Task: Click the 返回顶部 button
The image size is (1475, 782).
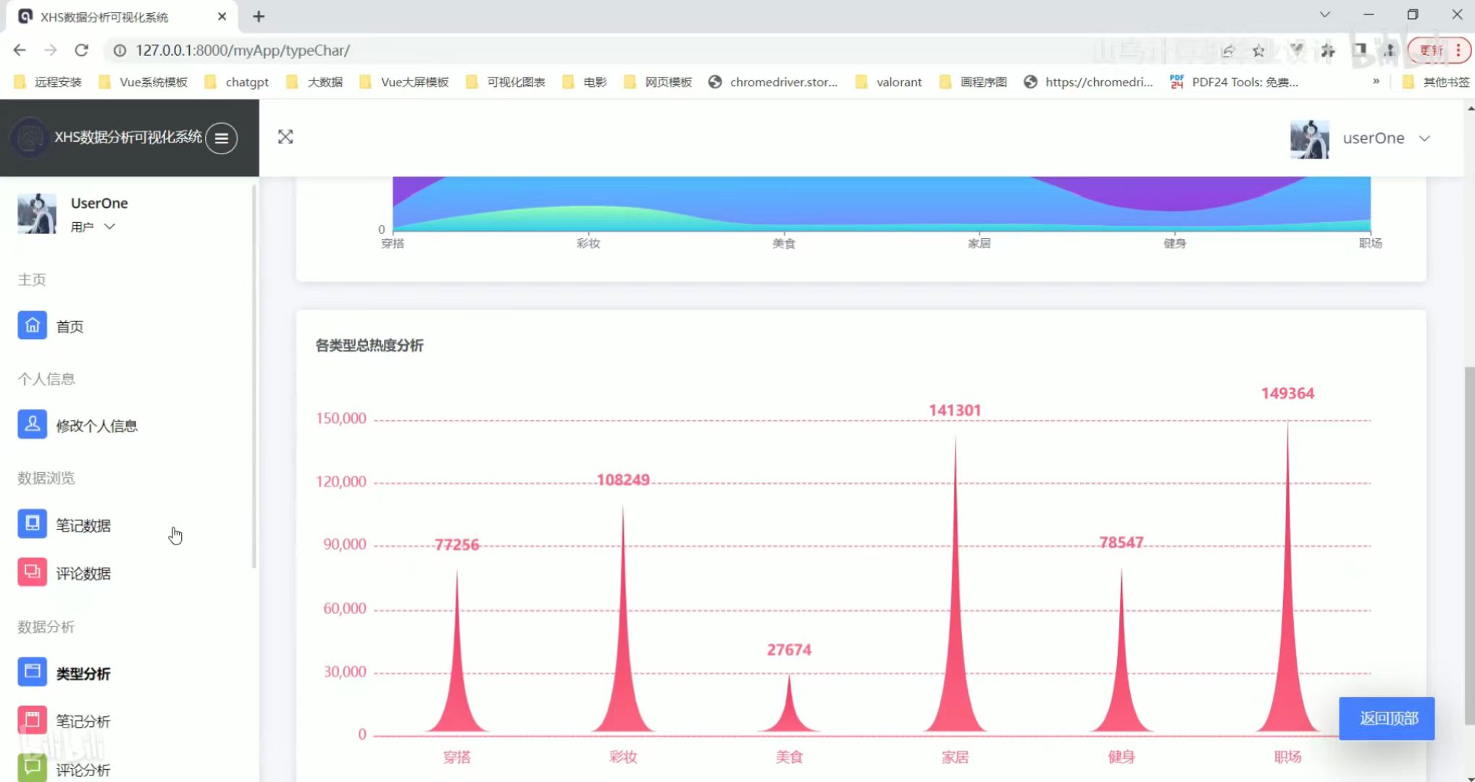Action: pos(1387,718)
